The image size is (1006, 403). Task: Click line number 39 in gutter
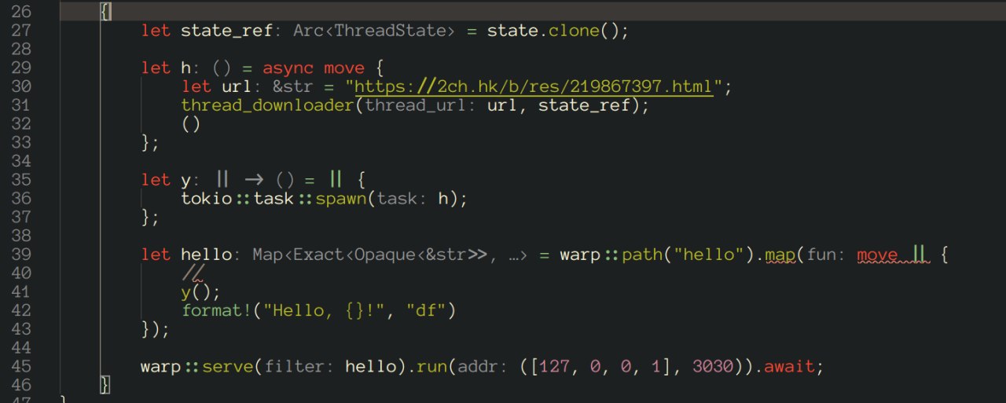click(20, 255)
